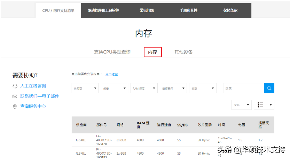This screenshot has width=290, height=158.
Task: Switch to the 其他设备 sub-tab
Action: tap(183, 52)
